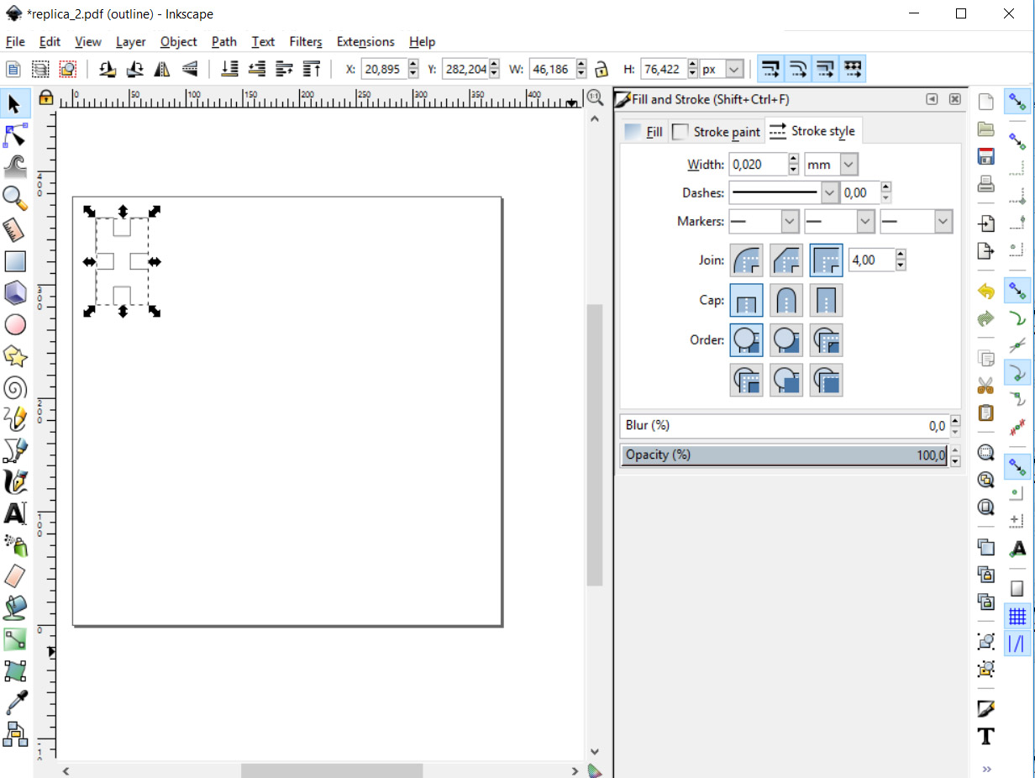Select the Eraser tool

15,576
